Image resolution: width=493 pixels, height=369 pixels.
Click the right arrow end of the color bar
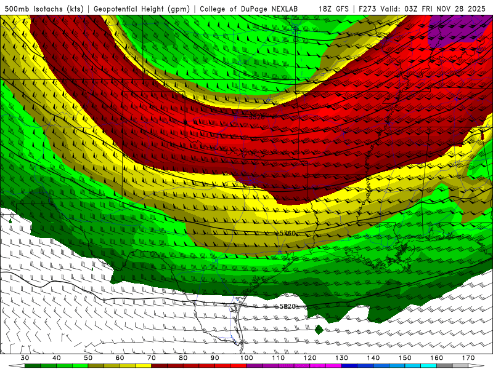[x=476, y=366]
